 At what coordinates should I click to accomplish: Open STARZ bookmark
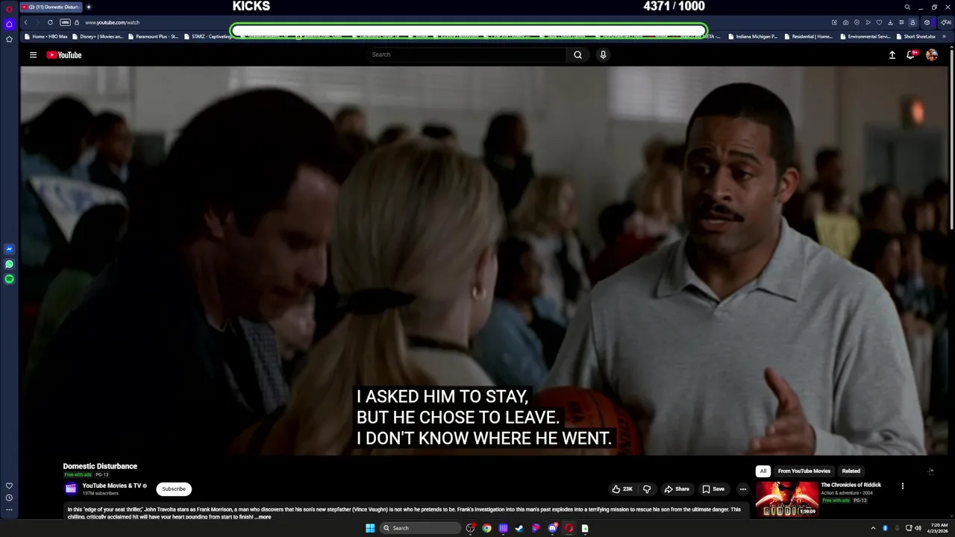click(x=207, y=36)
